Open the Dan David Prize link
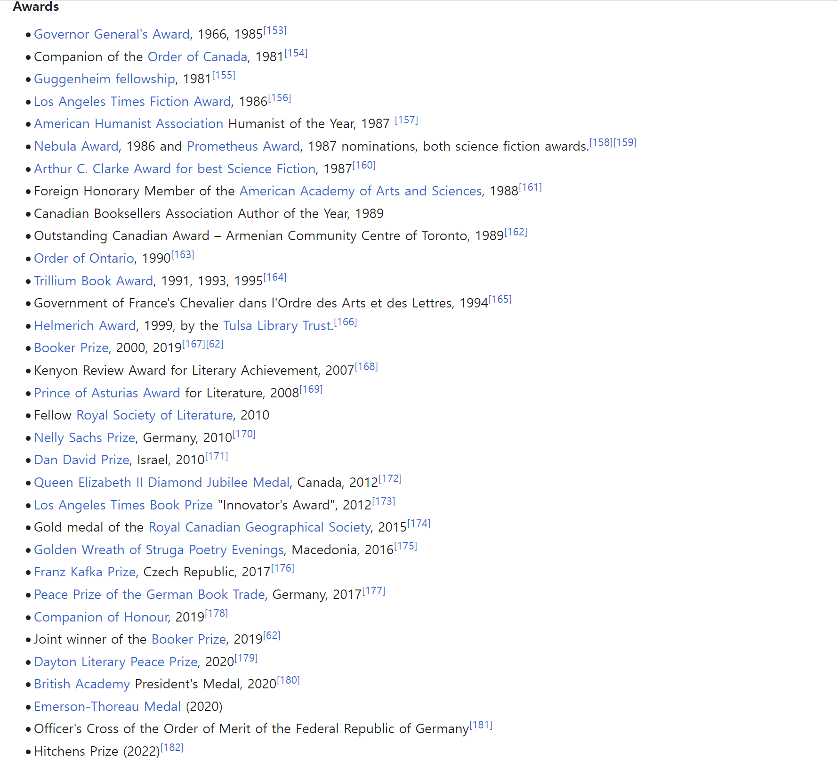The width and height of the screenshot is (838, 759). [81, 460]
